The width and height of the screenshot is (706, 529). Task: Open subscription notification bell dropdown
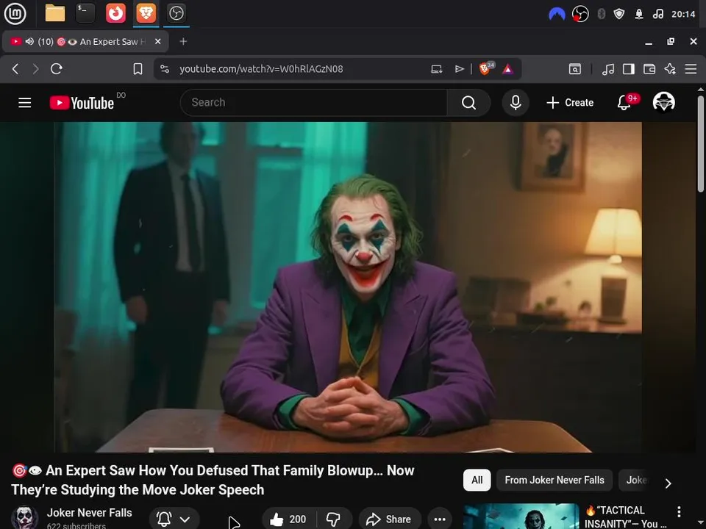(x=174, y=519)
